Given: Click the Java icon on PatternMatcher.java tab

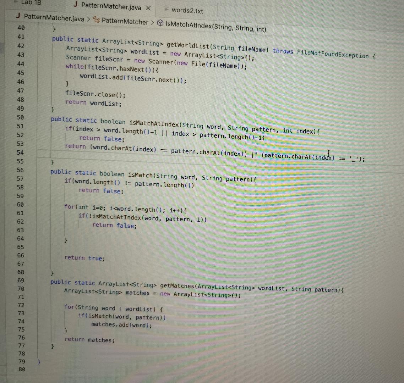Looking at the screenshot, I should (x=76, y=5).
